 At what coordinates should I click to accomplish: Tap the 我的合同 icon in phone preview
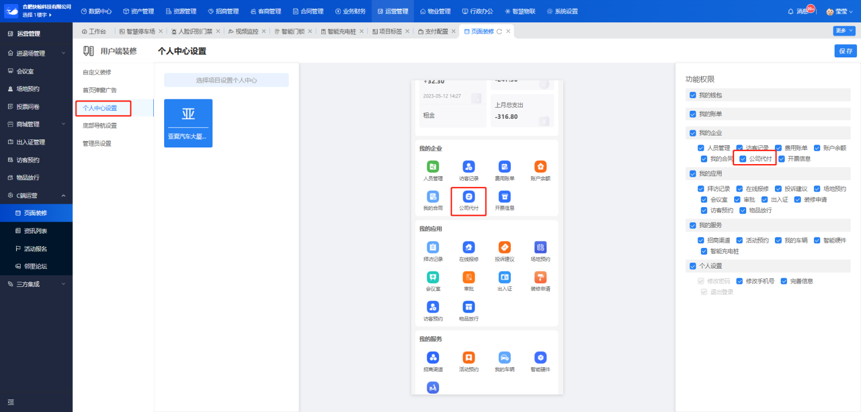click(x=433, y=196)
